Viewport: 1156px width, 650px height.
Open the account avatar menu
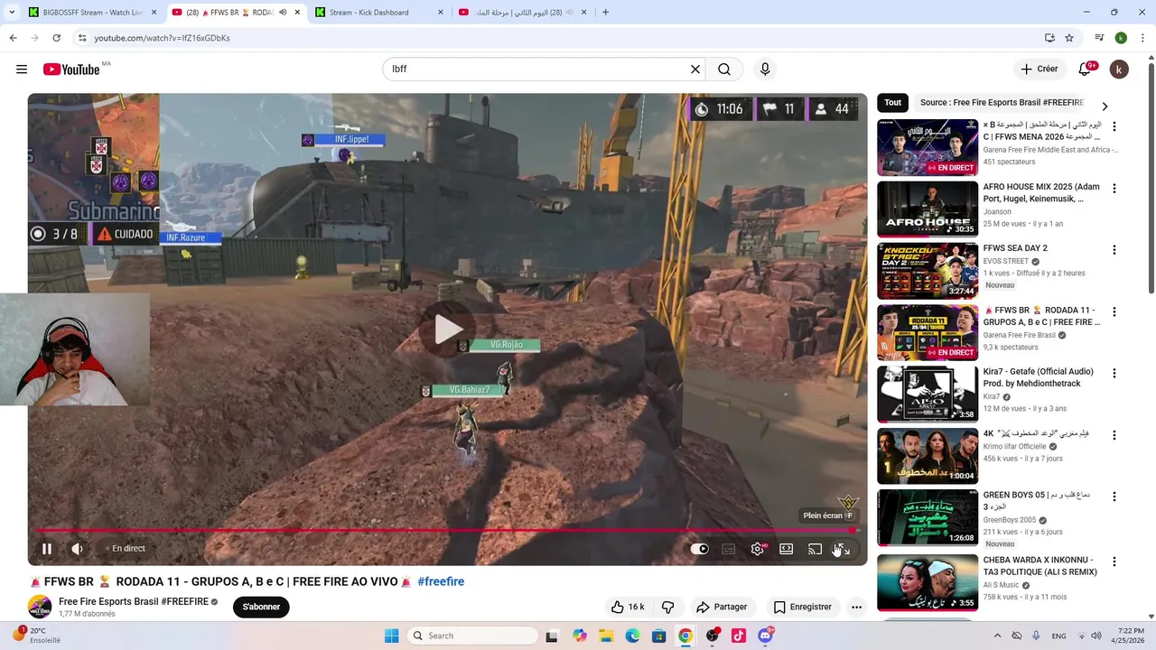(1119, 70)
